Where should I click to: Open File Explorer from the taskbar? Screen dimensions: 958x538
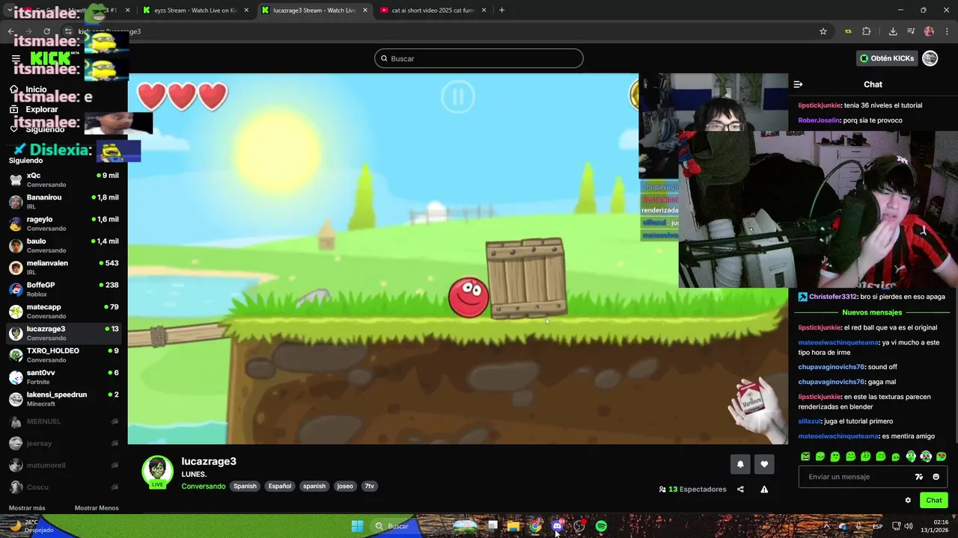point(513,526)
